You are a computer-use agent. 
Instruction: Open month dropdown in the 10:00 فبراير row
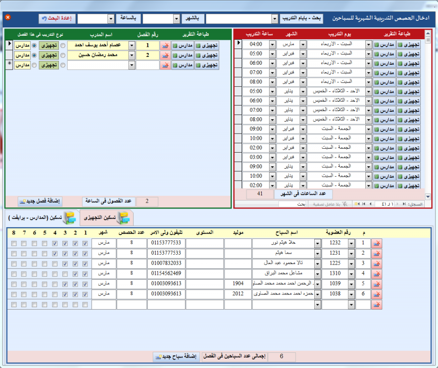303,139
